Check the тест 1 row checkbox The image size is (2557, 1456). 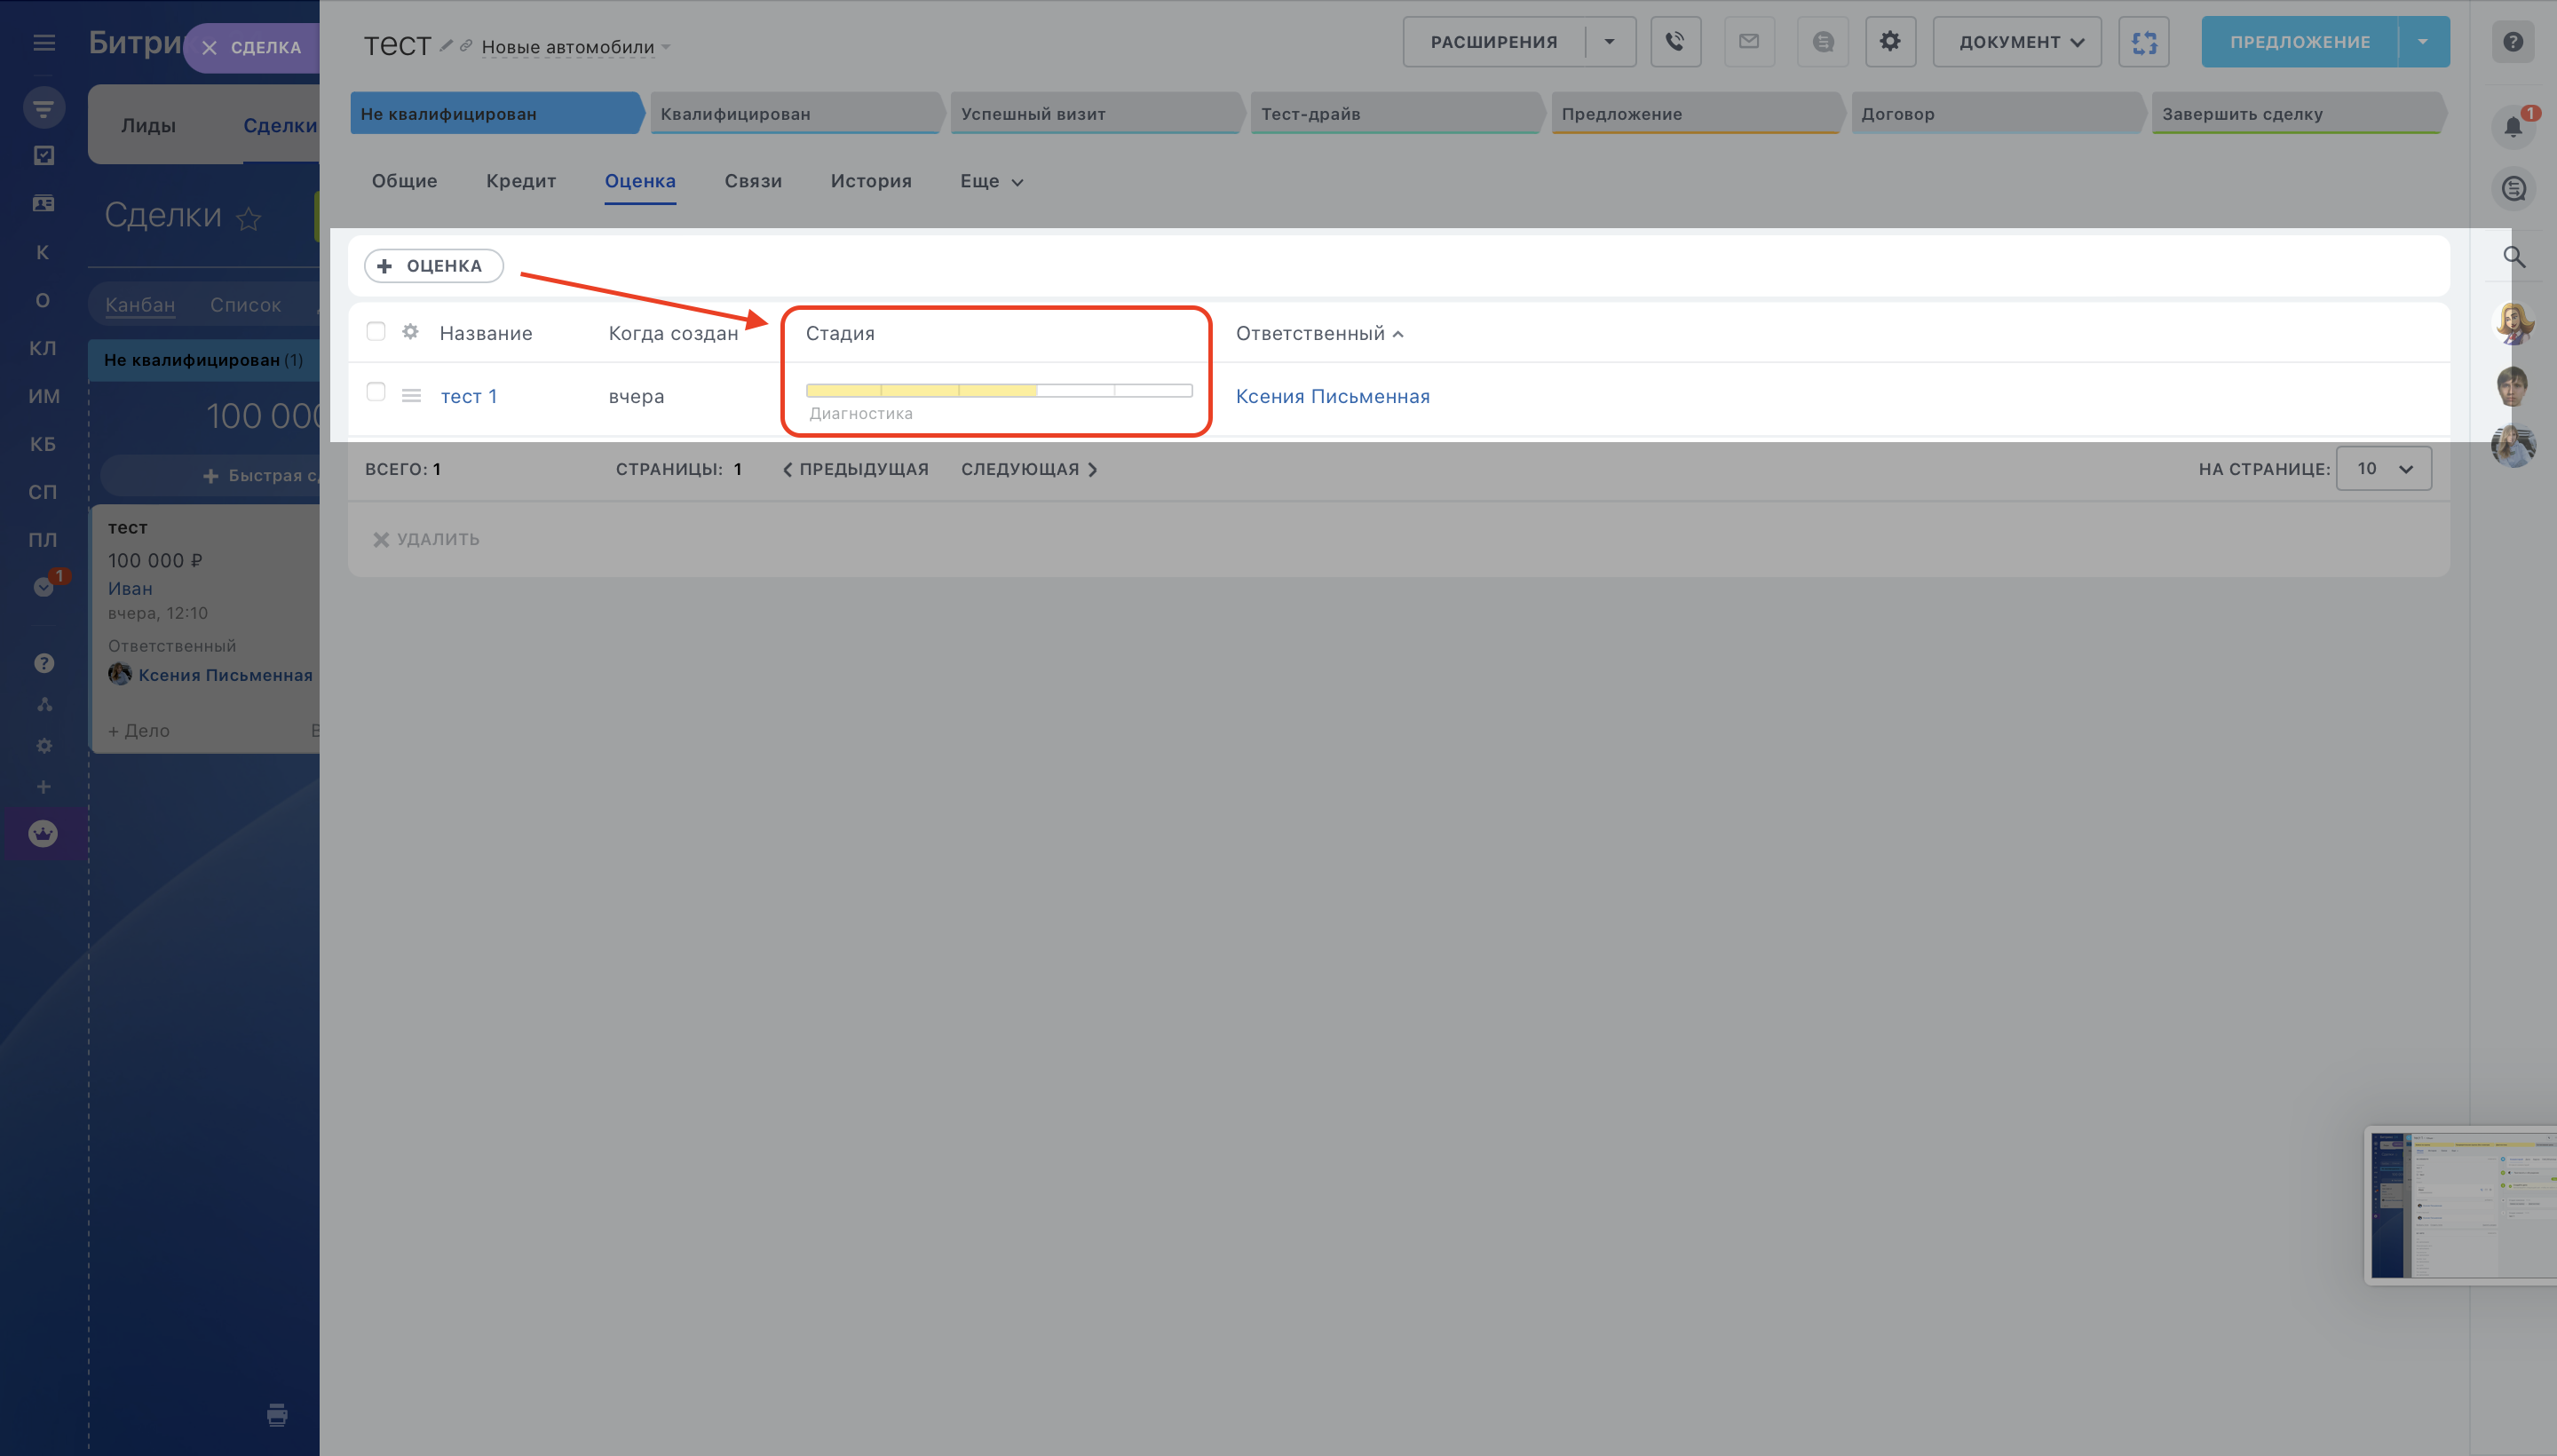376,392
